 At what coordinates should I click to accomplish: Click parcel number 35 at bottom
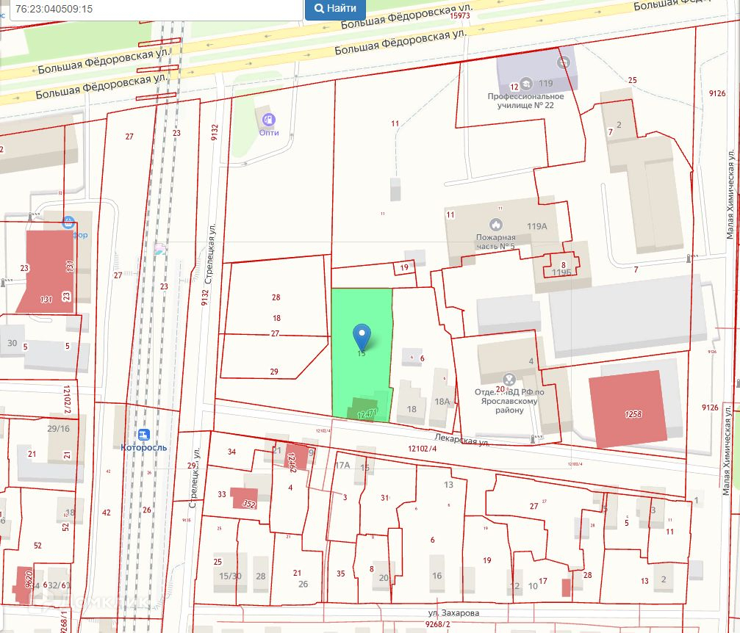[x=341, y=574]
